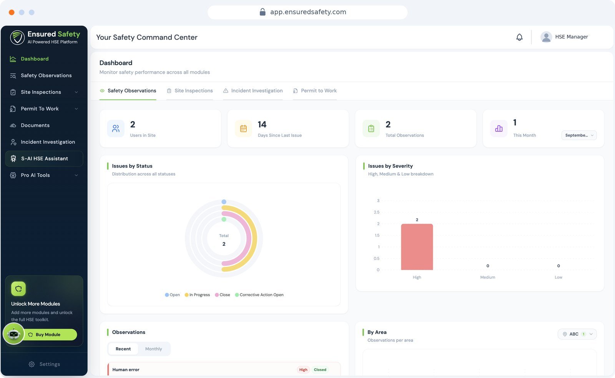Click the notification bell icon

pos(519,37)
